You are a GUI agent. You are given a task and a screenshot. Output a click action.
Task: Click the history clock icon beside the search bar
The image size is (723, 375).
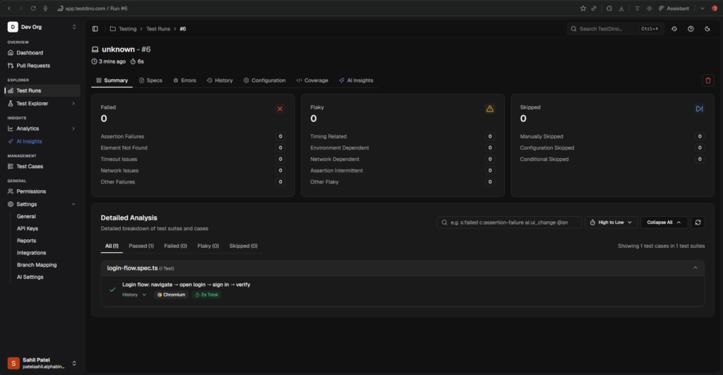(674, 29)
